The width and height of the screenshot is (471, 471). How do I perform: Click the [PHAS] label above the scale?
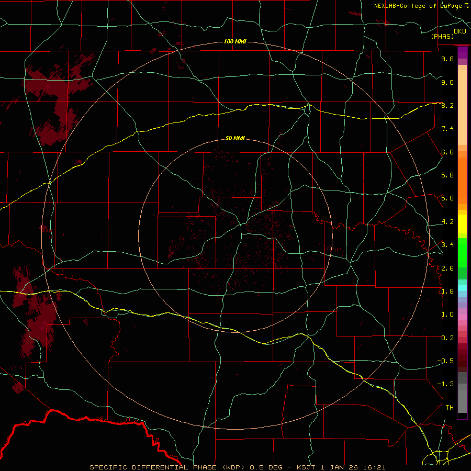pyautogui.click(x=442, y=36)
